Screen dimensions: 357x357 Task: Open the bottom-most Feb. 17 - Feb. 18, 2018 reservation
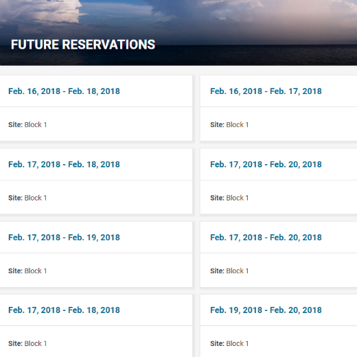tap(64, 310)
